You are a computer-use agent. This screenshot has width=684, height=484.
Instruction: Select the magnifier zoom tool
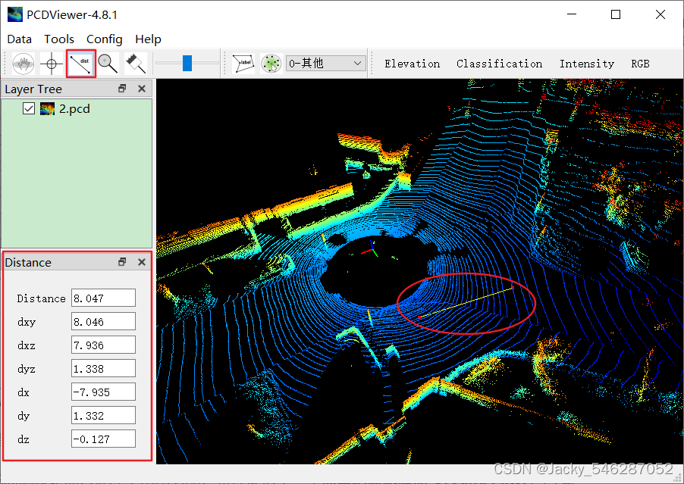click(108, 64)
